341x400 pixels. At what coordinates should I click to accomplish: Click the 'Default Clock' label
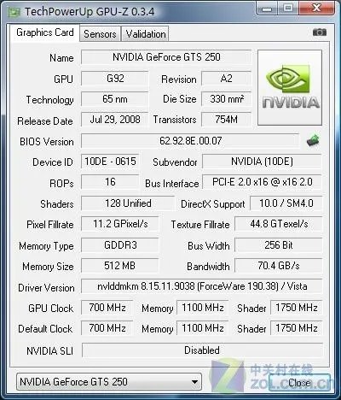click(x=45, y=329)
